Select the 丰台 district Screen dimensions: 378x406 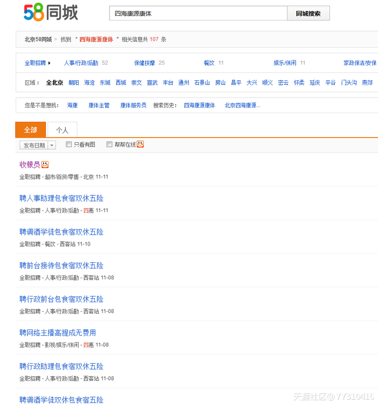point(168,82)
